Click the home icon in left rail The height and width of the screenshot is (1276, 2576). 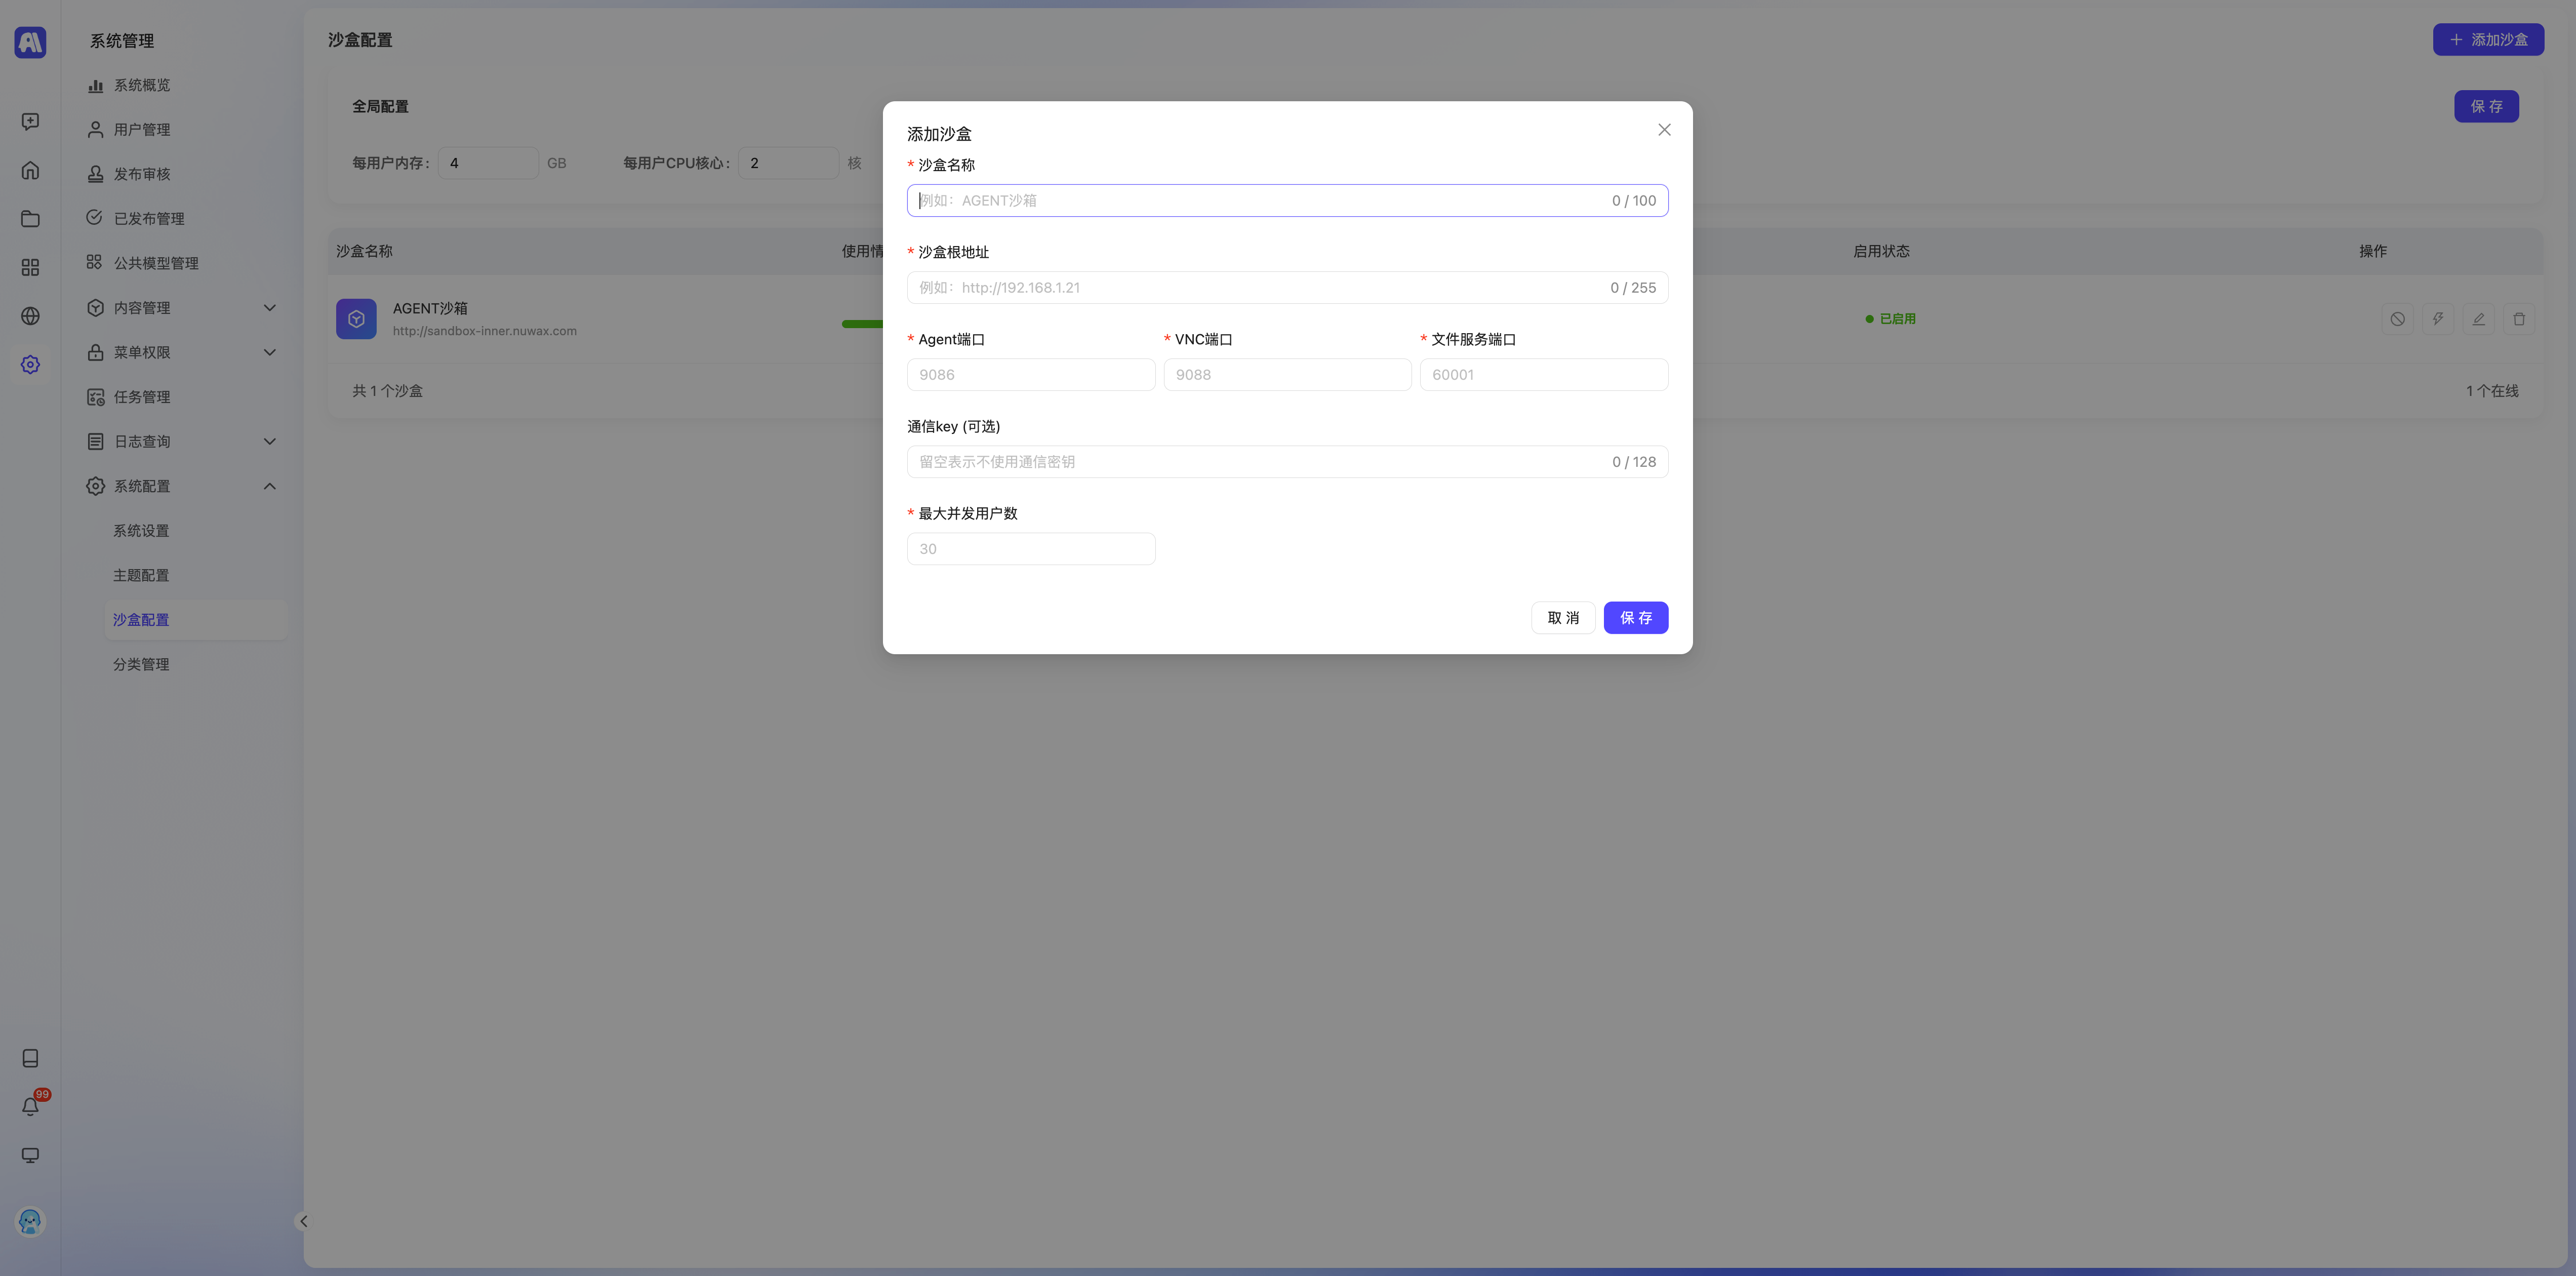[30, 170]
